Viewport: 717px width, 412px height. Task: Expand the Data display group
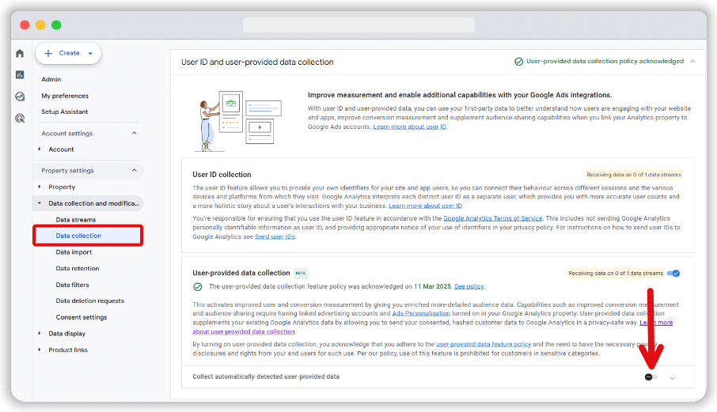(40, 333)
